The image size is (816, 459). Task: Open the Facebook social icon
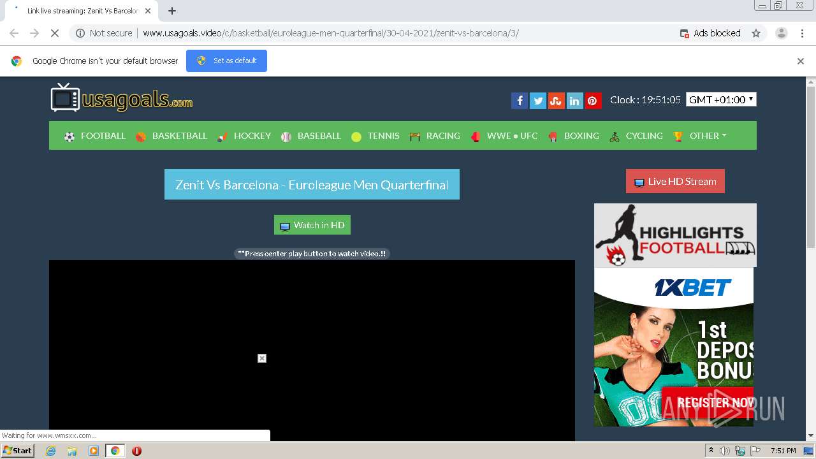[x=520, y=101]
